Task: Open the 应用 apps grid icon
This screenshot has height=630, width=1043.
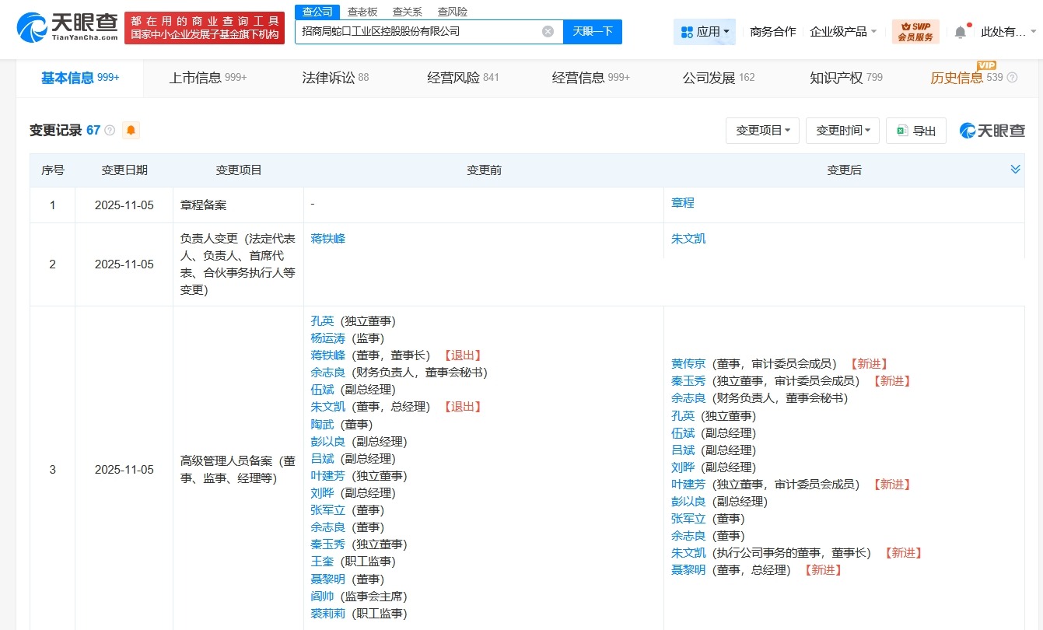Action: pos(687,31)
